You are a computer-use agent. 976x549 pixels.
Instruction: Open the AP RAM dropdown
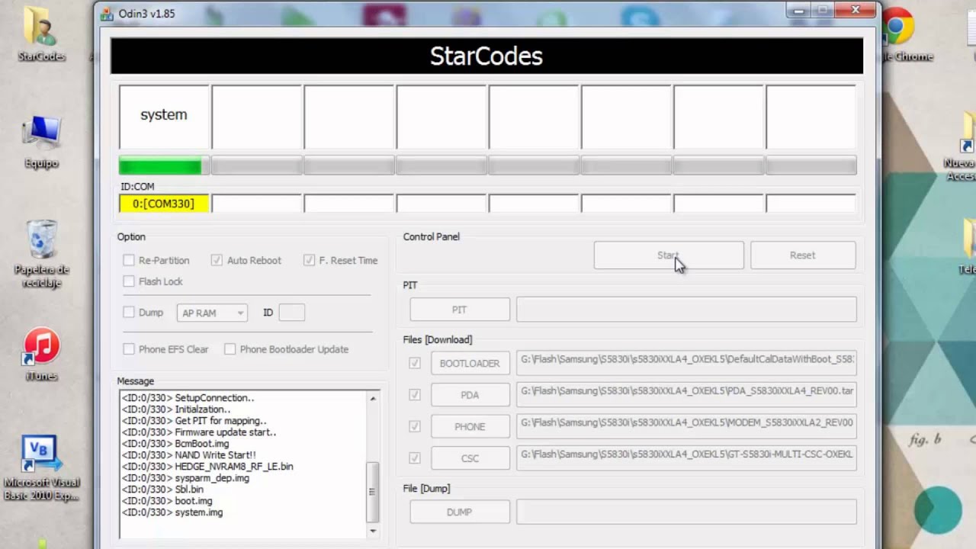point(212,313)
